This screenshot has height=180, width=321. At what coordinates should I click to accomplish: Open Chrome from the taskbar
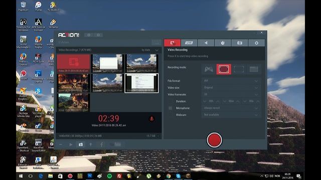[x=169, y=176]
